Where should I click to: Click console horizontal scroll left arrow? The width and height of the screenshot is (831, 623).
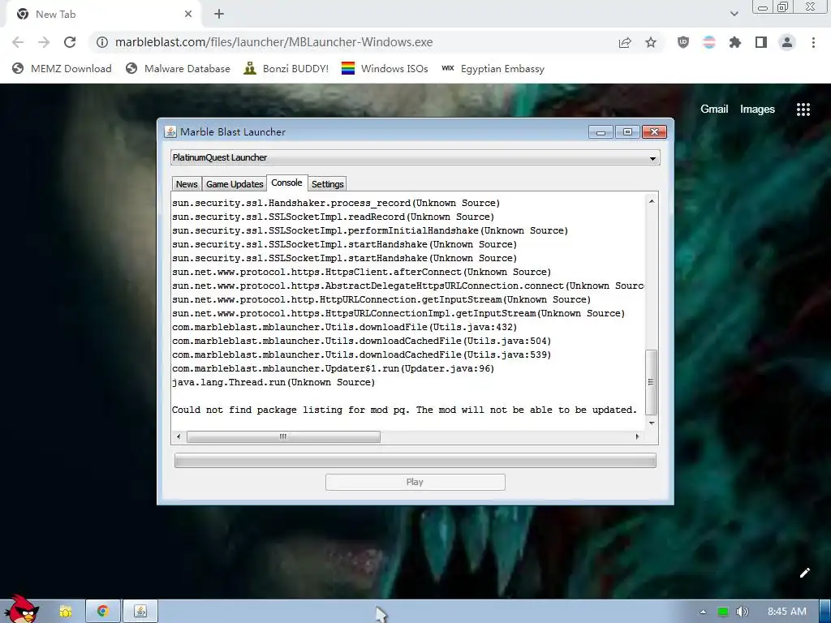click(179, 436)
